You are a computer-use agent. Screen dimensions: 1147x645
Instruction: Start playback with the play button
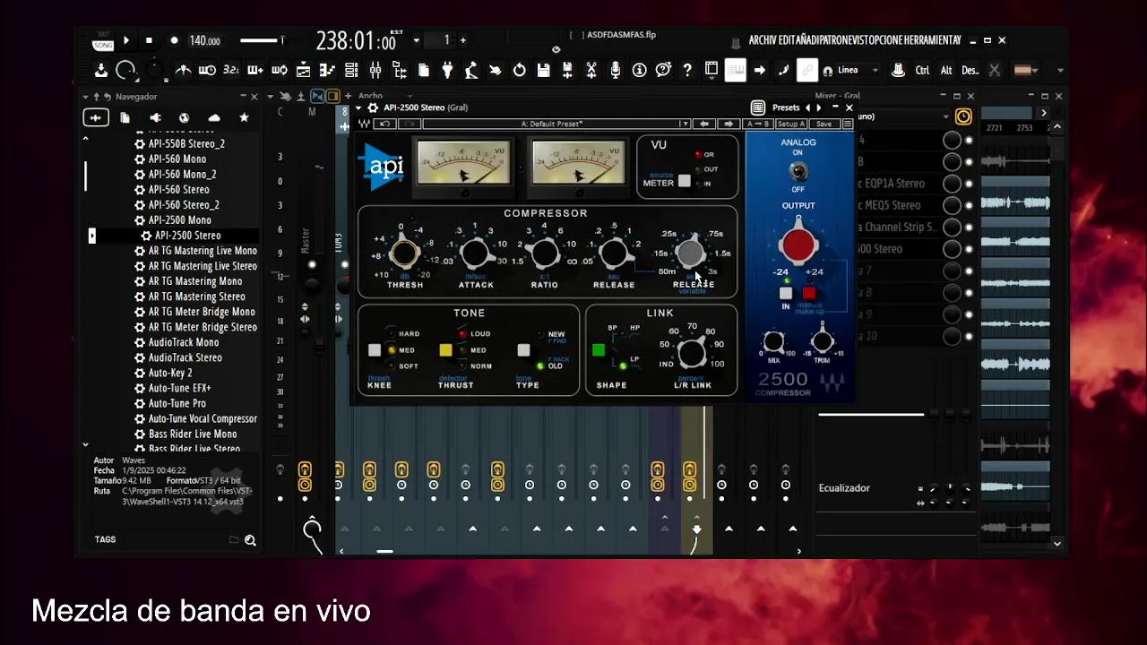click(126, 40)
